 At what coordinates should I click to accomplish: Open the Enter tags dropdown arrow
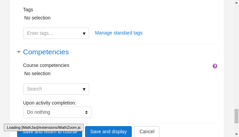pyautogui.click(x=84, y=33)
